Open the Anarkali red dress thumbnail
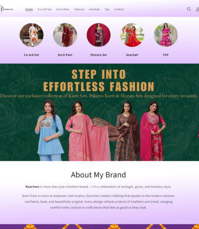The height and width of the screenshot is (229, 199). [x=132, y=35]
